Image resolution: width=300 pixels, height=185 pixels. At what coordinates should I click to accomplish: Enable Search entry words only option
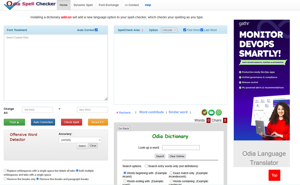[146, 166]
